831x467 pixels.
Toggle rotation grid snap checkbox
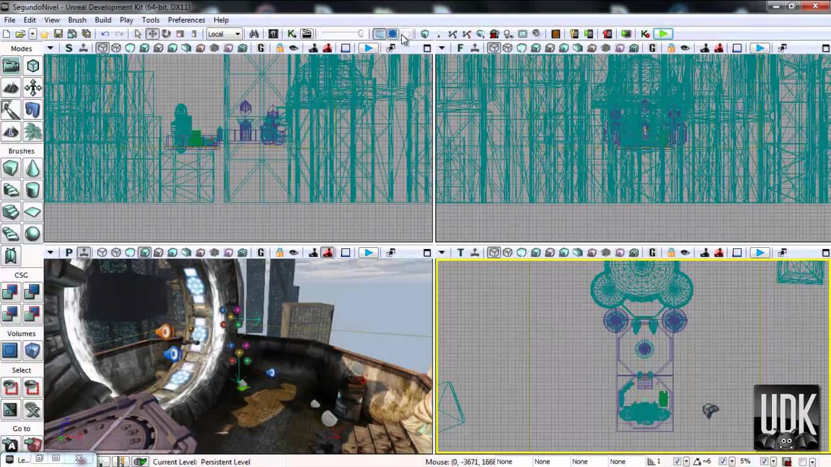click(723, 462)
